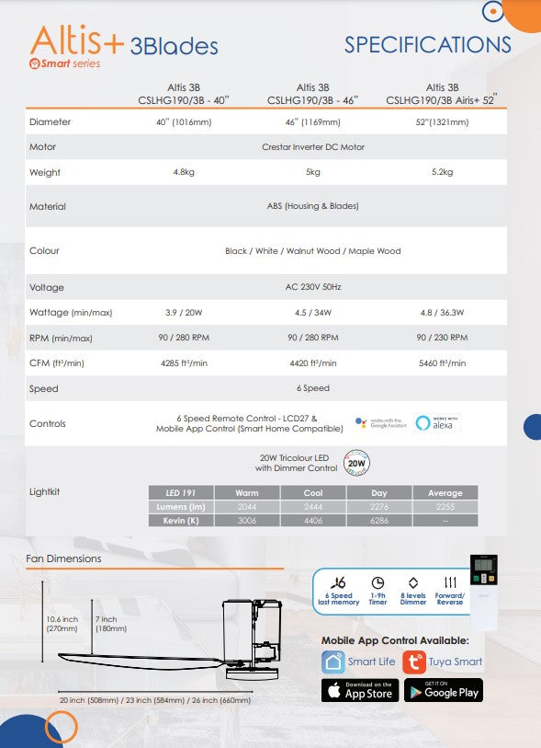Click the 3.9 / 20W wattage value

pyautogui.click(x=184, y=313)
